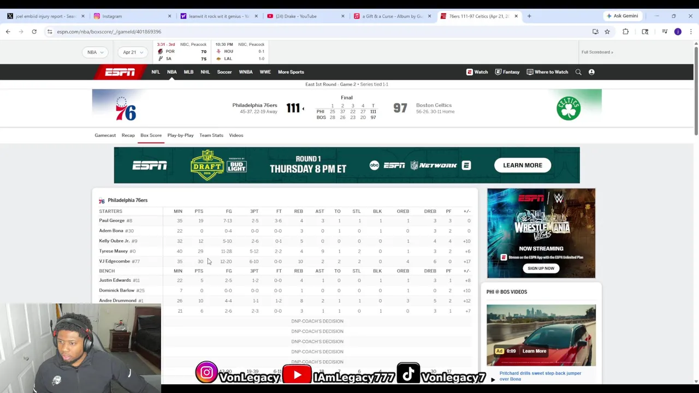Open POR vs SA game score card
Screen dimensions: 699x393
[181, 52]
